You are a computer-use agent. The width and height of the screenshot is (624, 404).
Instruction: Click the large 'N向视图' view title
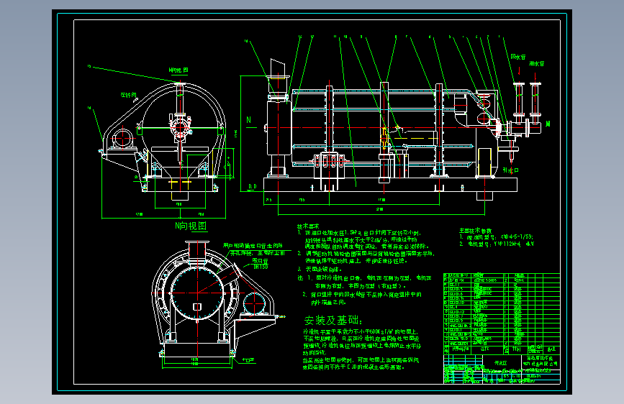[191, 226]
